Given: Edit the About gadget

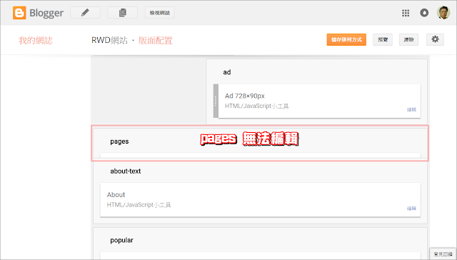Looking at the screenshot, I should coord(411,209).
